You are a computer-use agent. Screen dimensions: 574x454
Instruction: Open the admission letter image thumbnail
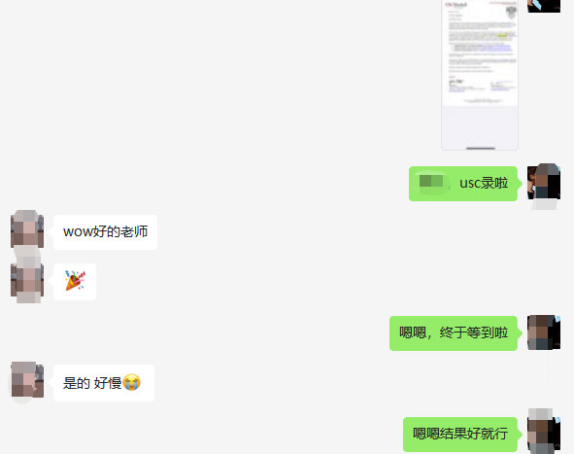pyautogui.click(x=480, y=75)
